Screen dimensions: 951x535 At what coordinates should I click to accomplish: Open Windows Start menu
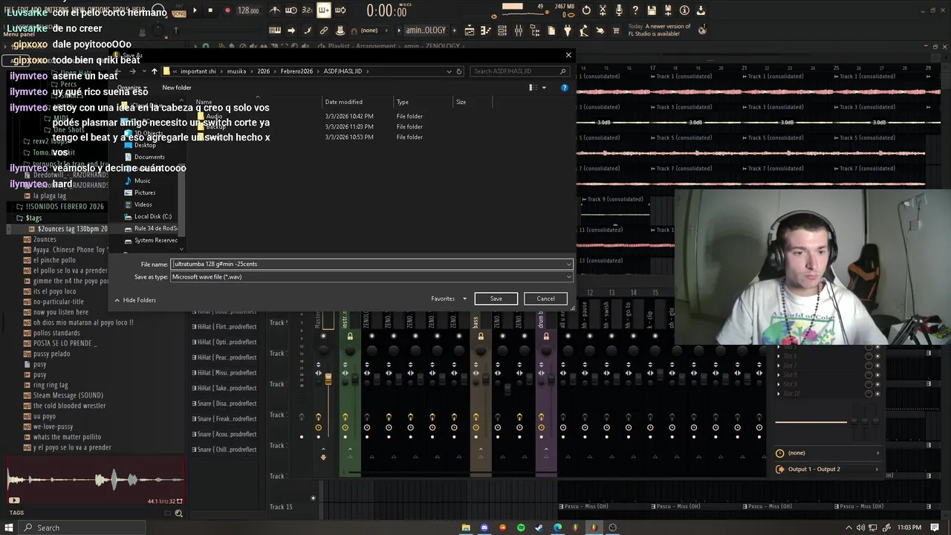point(10,528)
